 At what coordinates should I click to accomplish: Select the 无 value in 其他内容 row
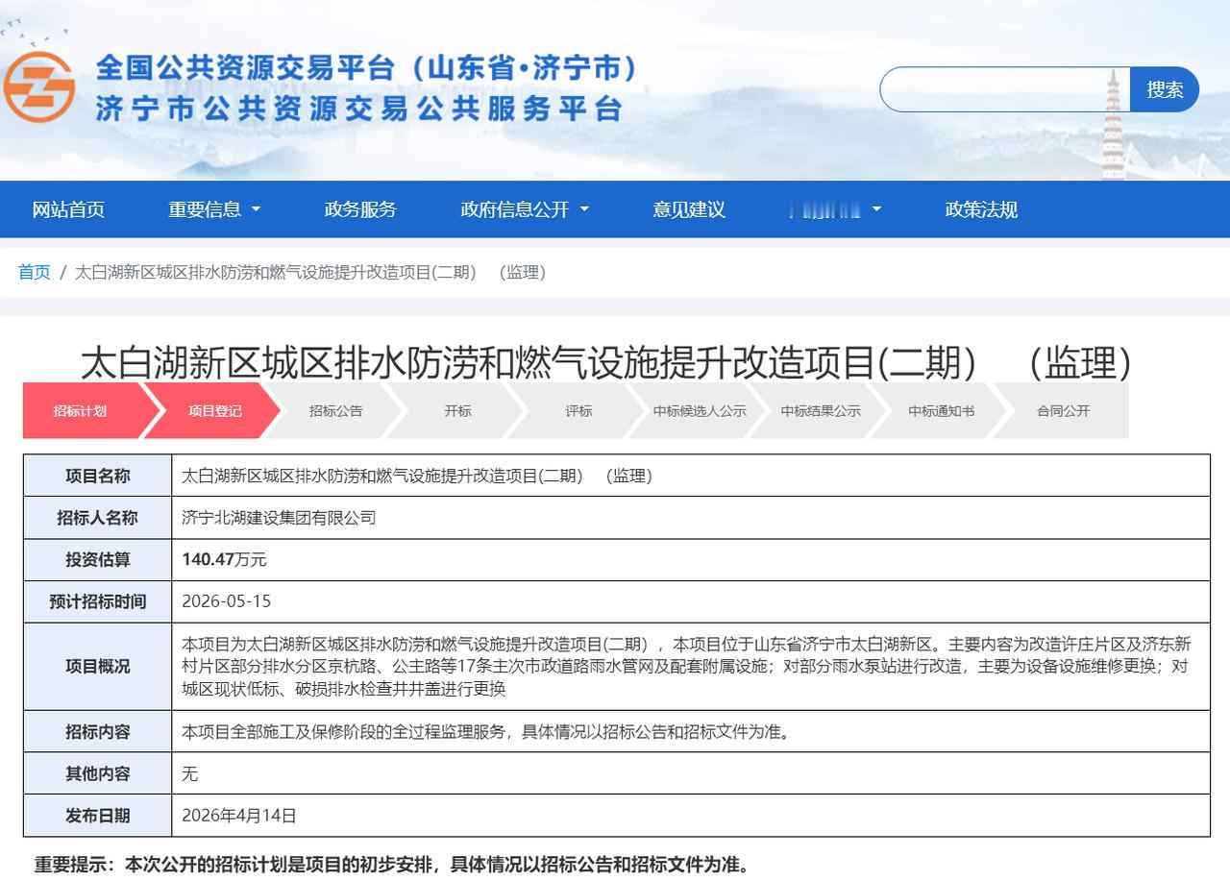(x=190, y=773)
